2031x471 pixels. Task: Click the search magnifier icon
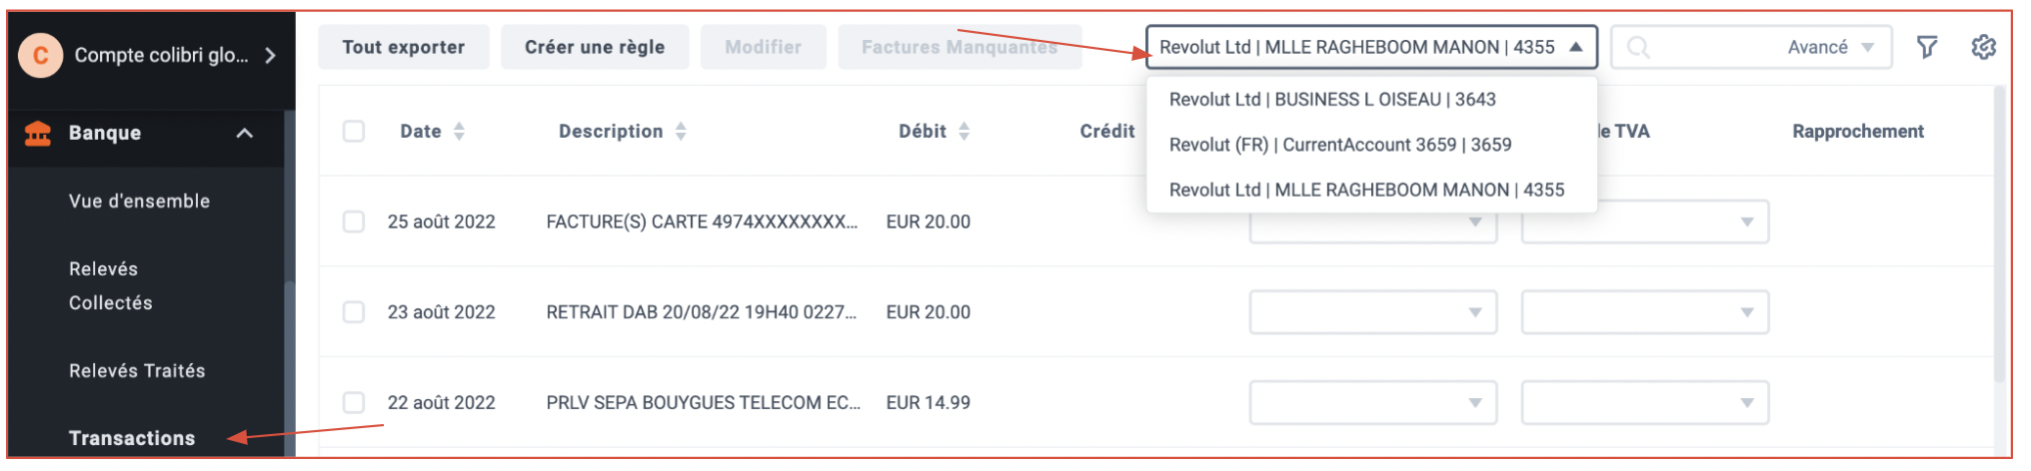tap(1637, 47)
